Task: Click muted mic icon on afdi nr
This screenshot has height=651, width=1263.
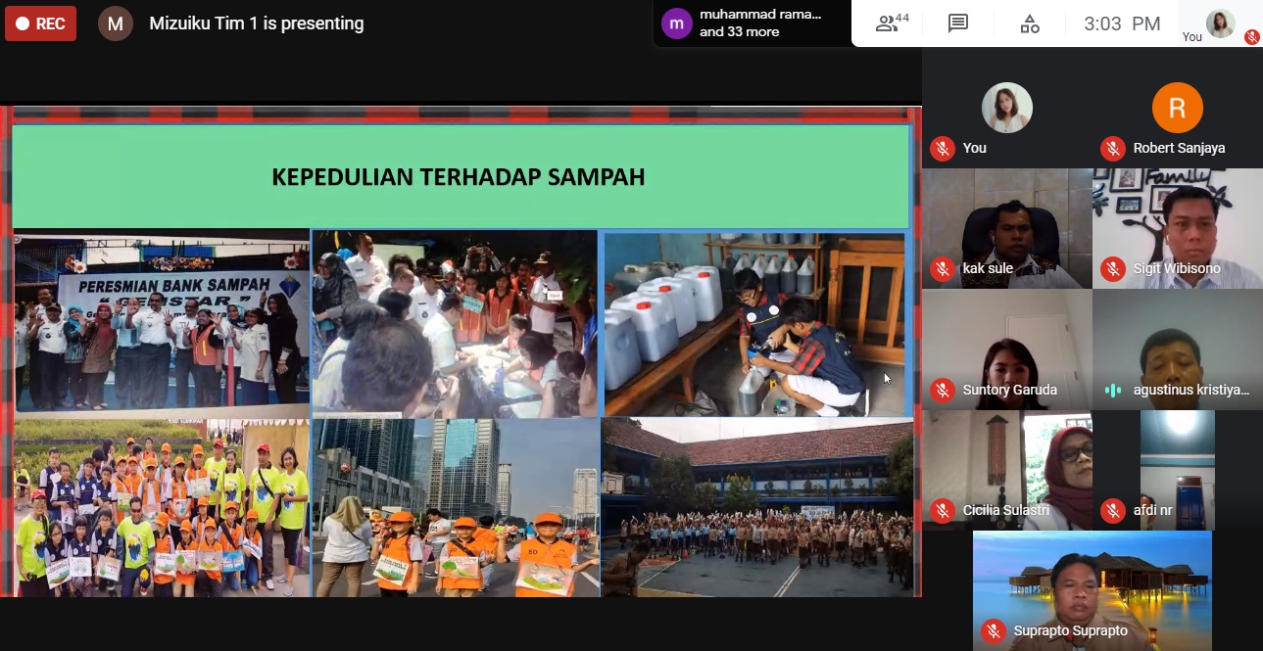Action: click(1112, 510)
